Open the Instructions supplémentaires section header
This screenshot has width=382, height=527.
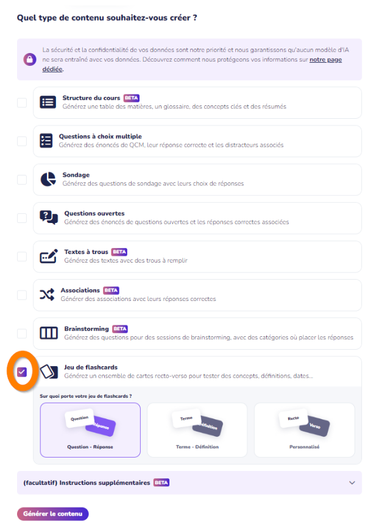point(189,483)
